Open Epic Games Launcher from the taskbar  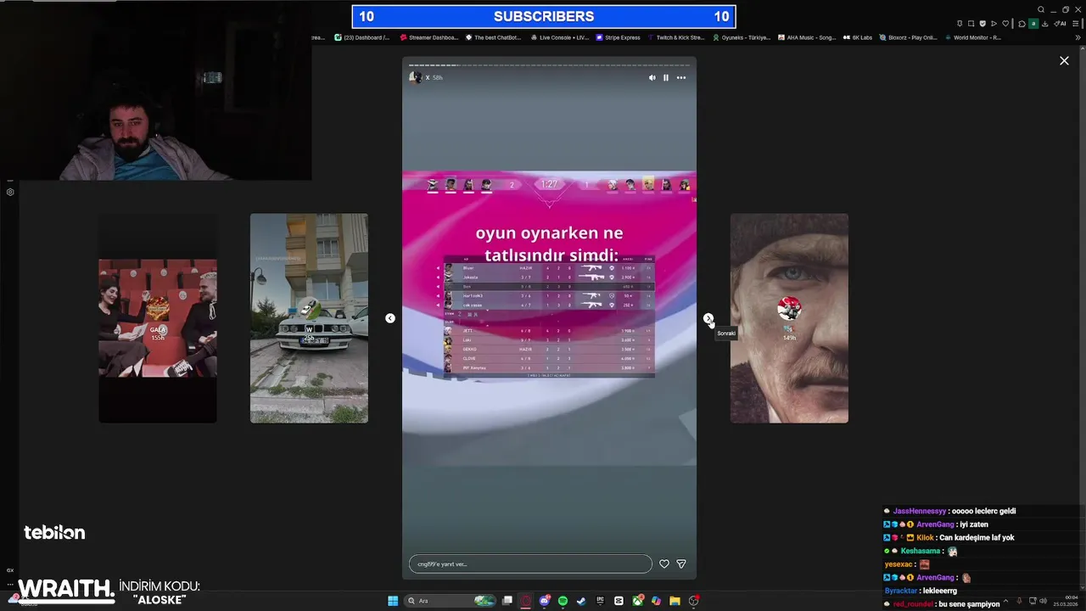coord(600,601)
